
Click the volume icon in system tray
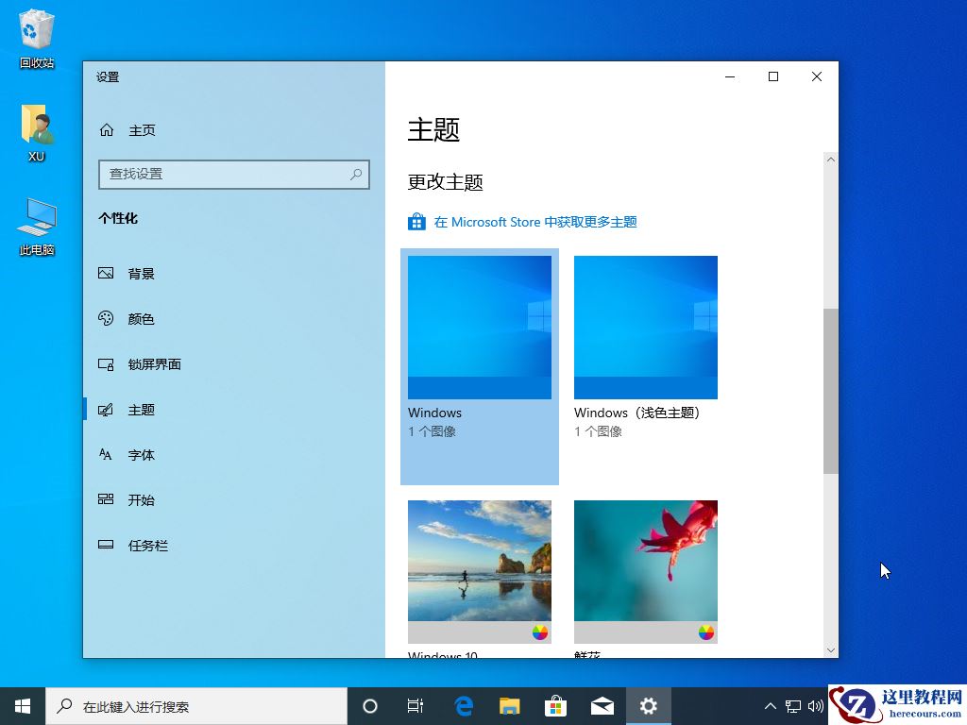[x=816, y=705]
